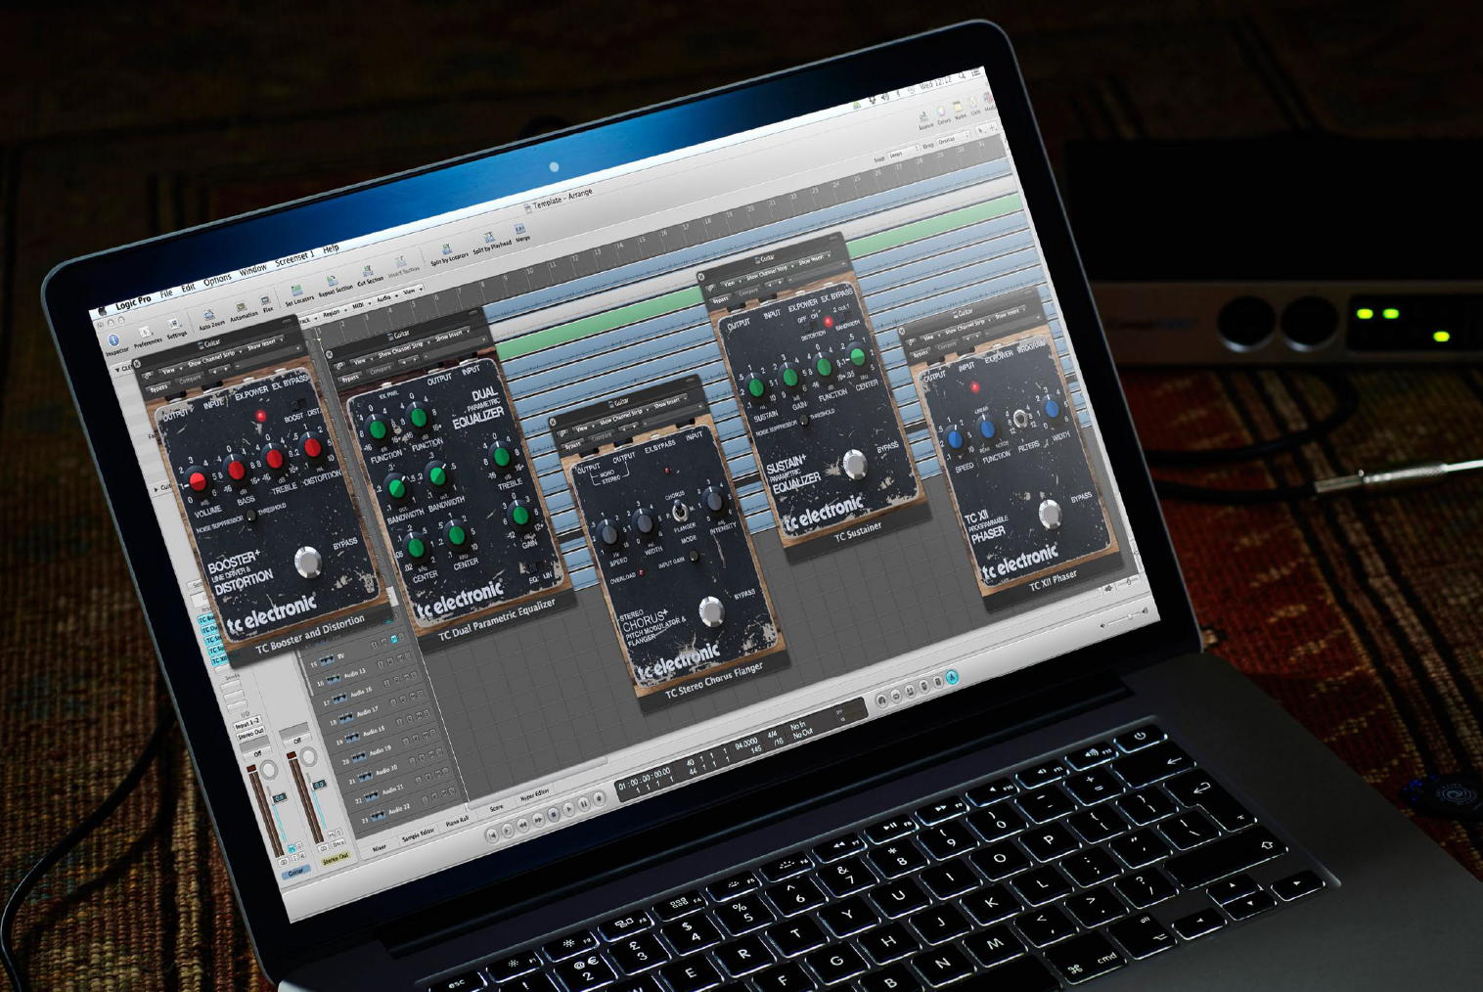Viewport: 1483px width, 992px height.
Task: Click Compare button in Dual Equalizer header
Action: pos(381,369)
